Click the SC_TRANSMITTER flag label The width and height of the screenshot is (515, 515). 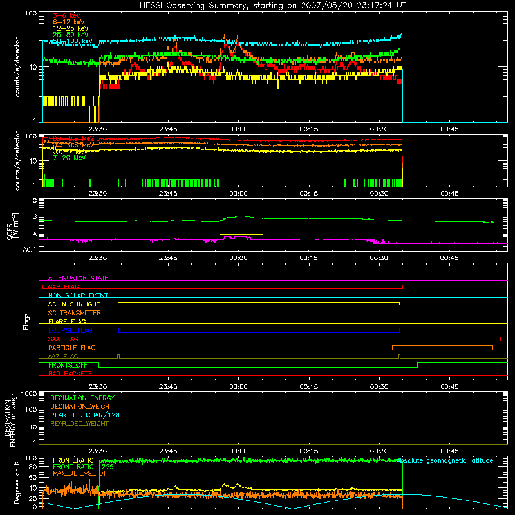tap(74, 313)
